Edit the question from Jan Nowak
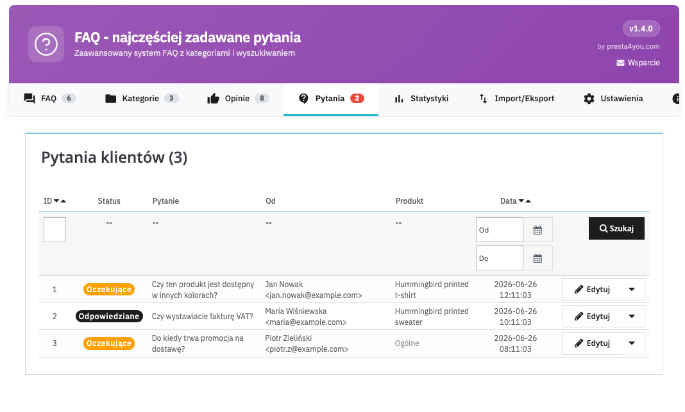 coord(591,290)
